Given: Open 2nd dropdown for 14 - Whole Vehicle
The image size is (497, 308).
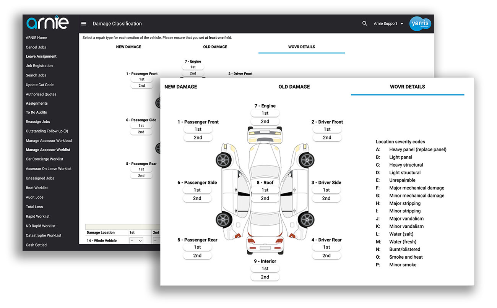Looking at the screenshot, I should (156, 240).
